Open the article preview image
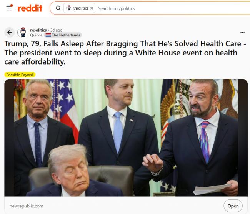Screen dimensions: 250x214 (126, 138)
